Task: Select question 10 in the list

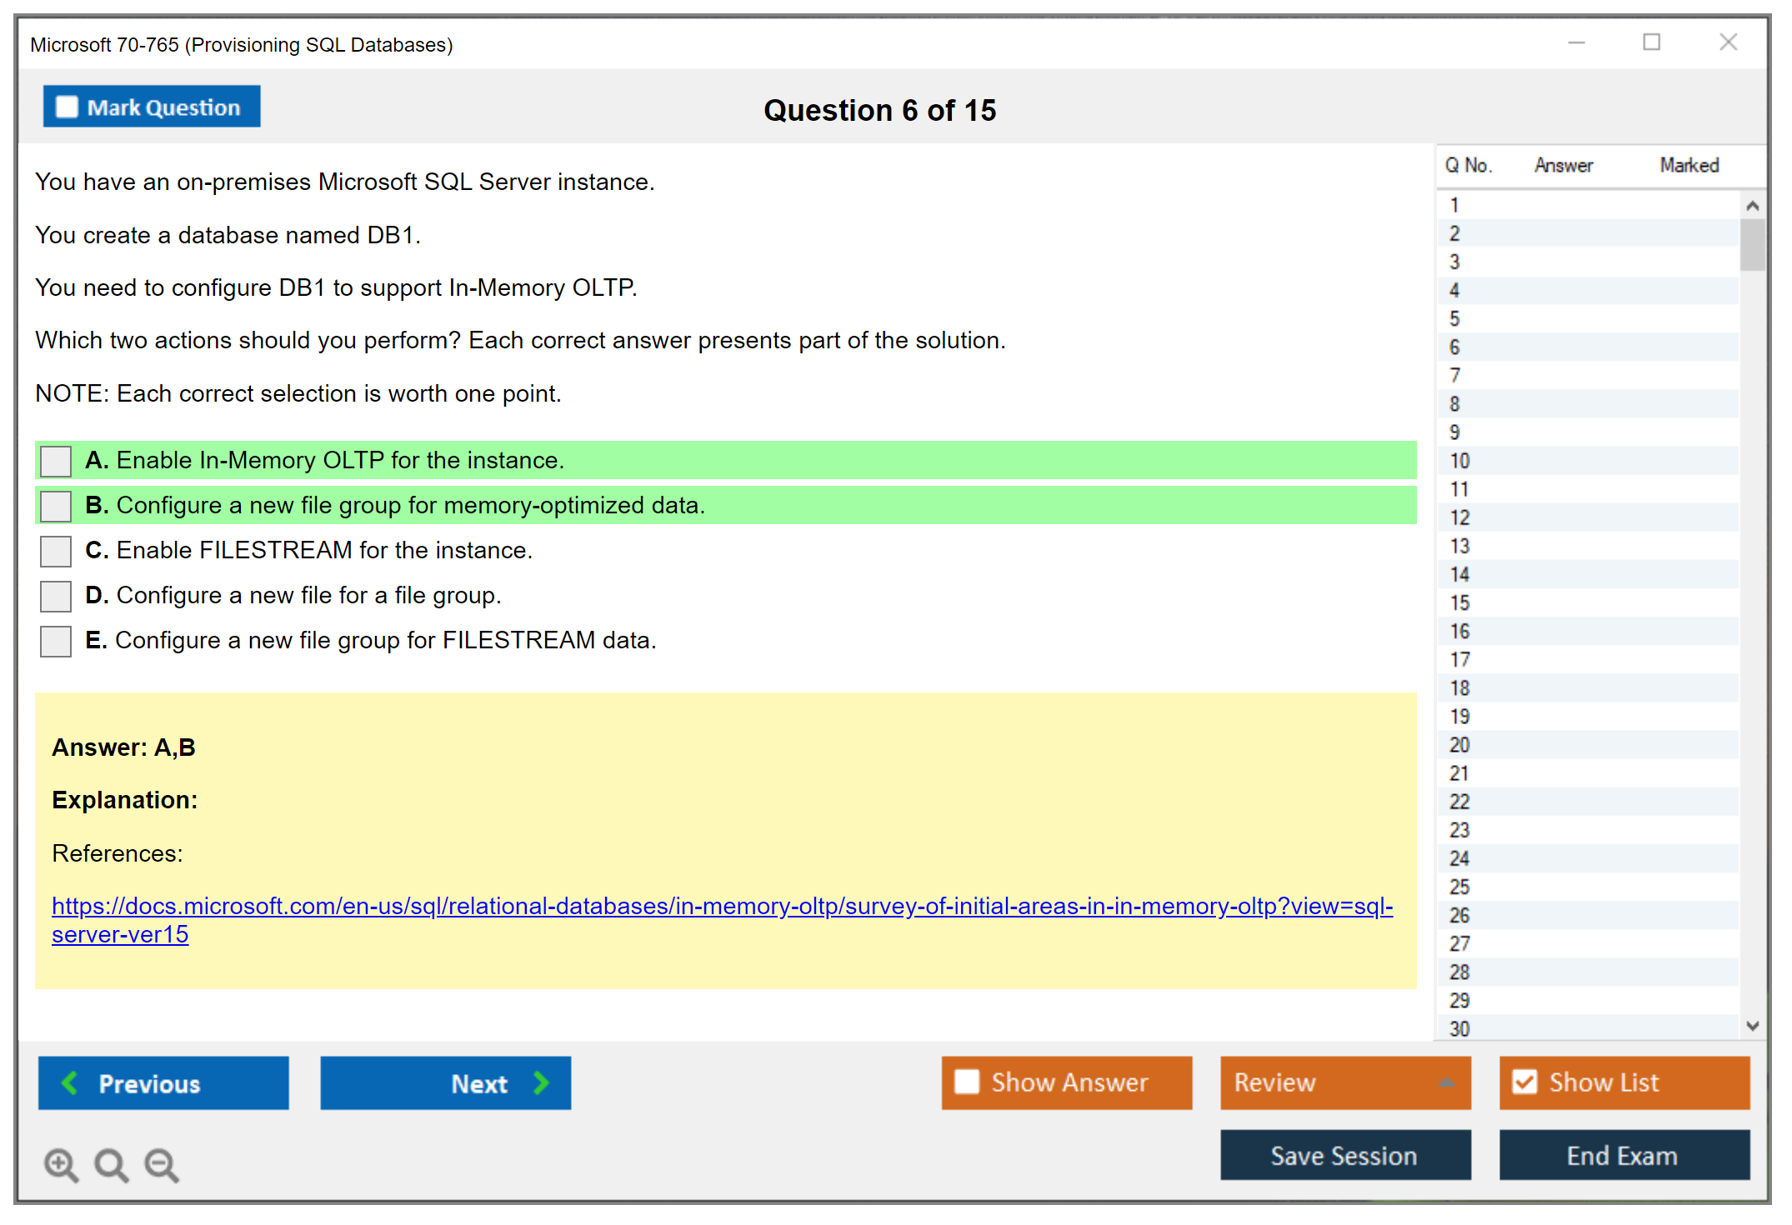Action: tap(1459, 461)
